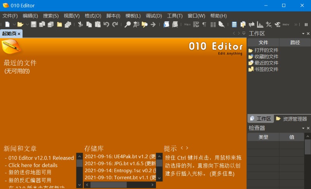Viewport: 311px width, 189px height.
Task: Open a file using the open folder icon
Action: pyautogui.click(x=20, y=25)
